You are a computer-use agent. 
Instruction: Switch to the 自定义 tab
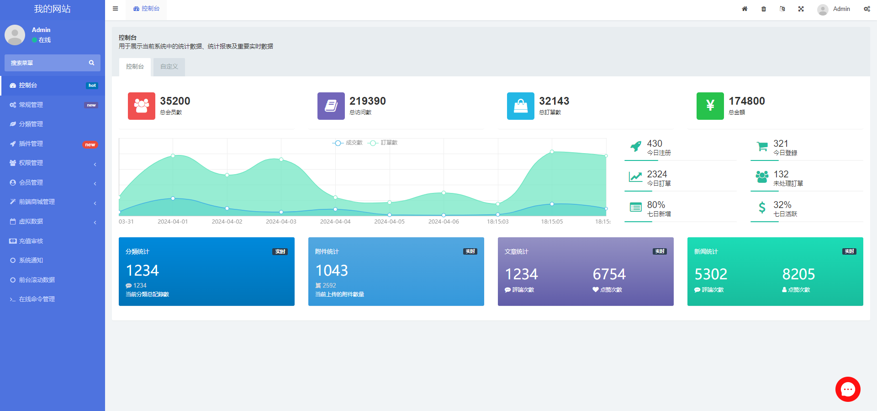click(169, 67)
